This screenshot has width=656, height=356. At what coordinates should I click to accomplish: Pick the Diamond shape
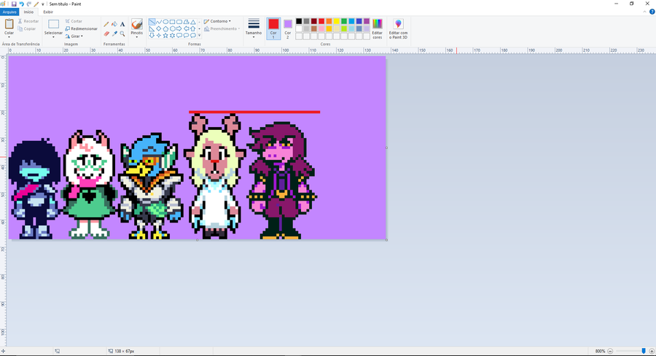(x=159, y=28)
